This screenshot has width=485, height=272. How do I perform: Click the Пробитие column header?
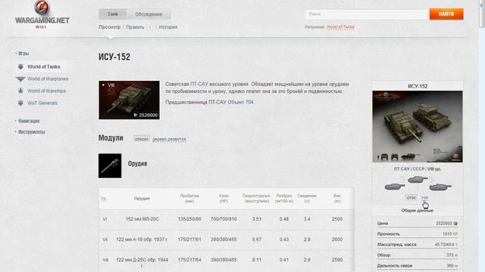coord(189,198)
